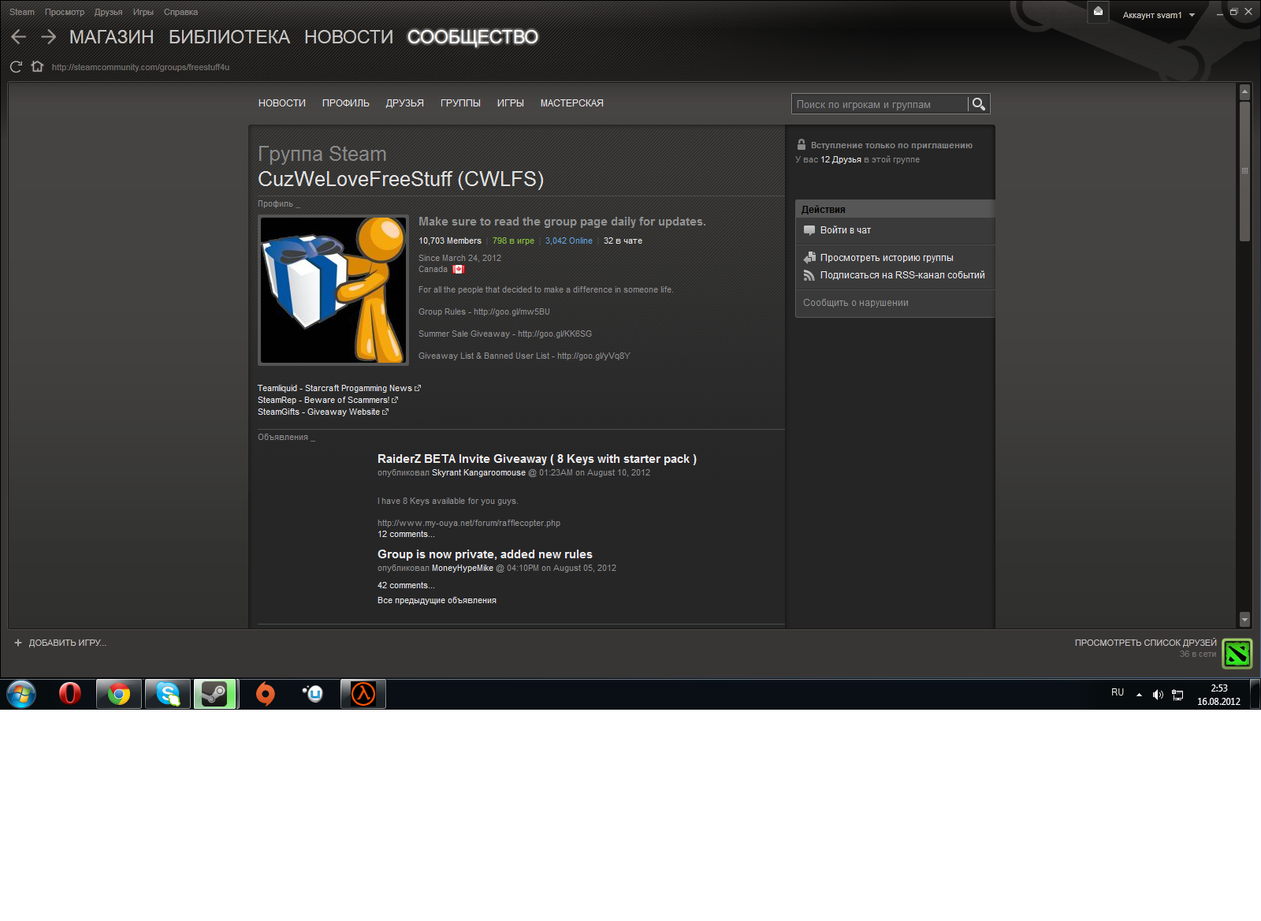The image size is (1261, 921).
Task: Click the chat bubble icon beside Войти в чат
Action: click(x=809, y=230)
